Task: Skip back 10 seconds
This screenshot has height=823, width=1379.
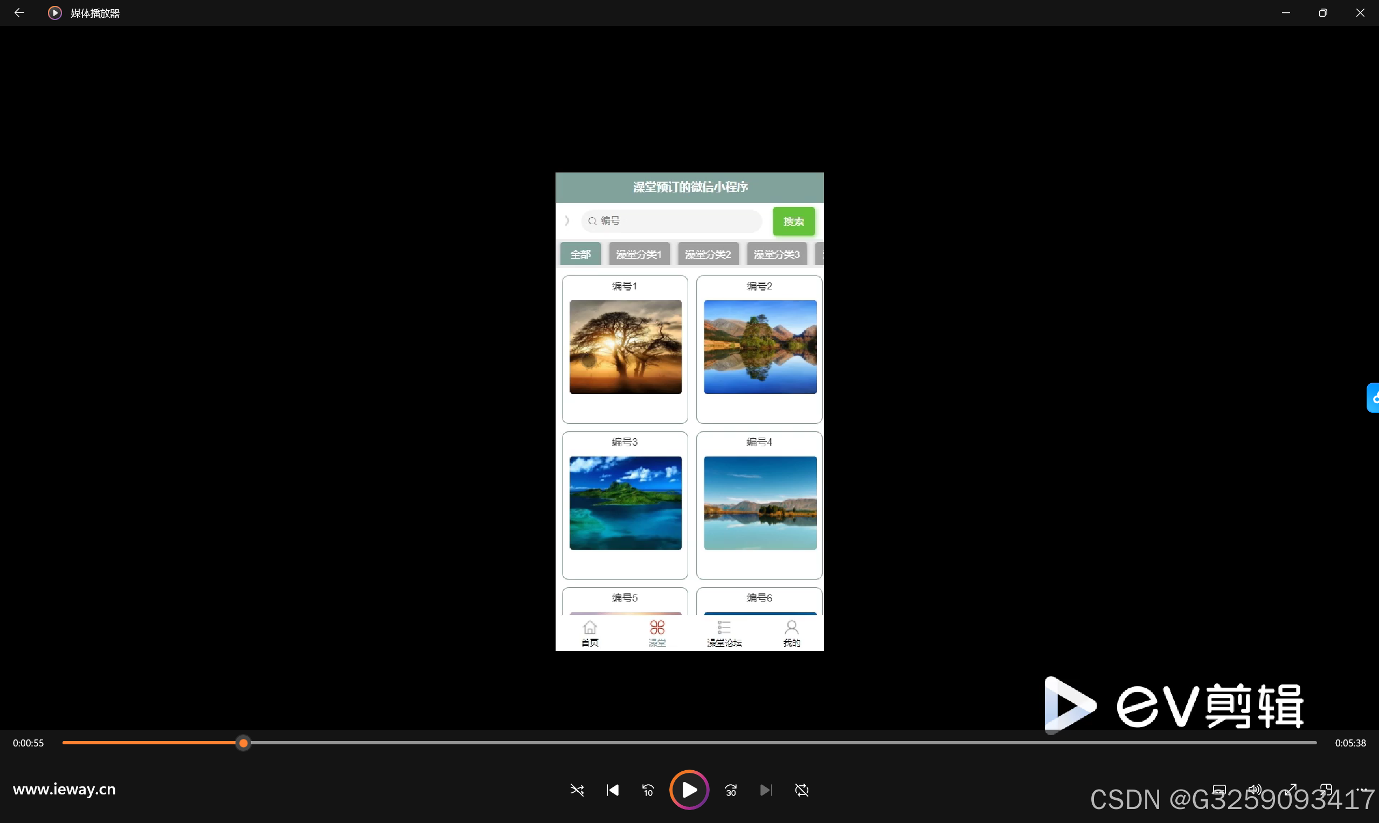Action: pyautogui.click(x=648, y=790)
